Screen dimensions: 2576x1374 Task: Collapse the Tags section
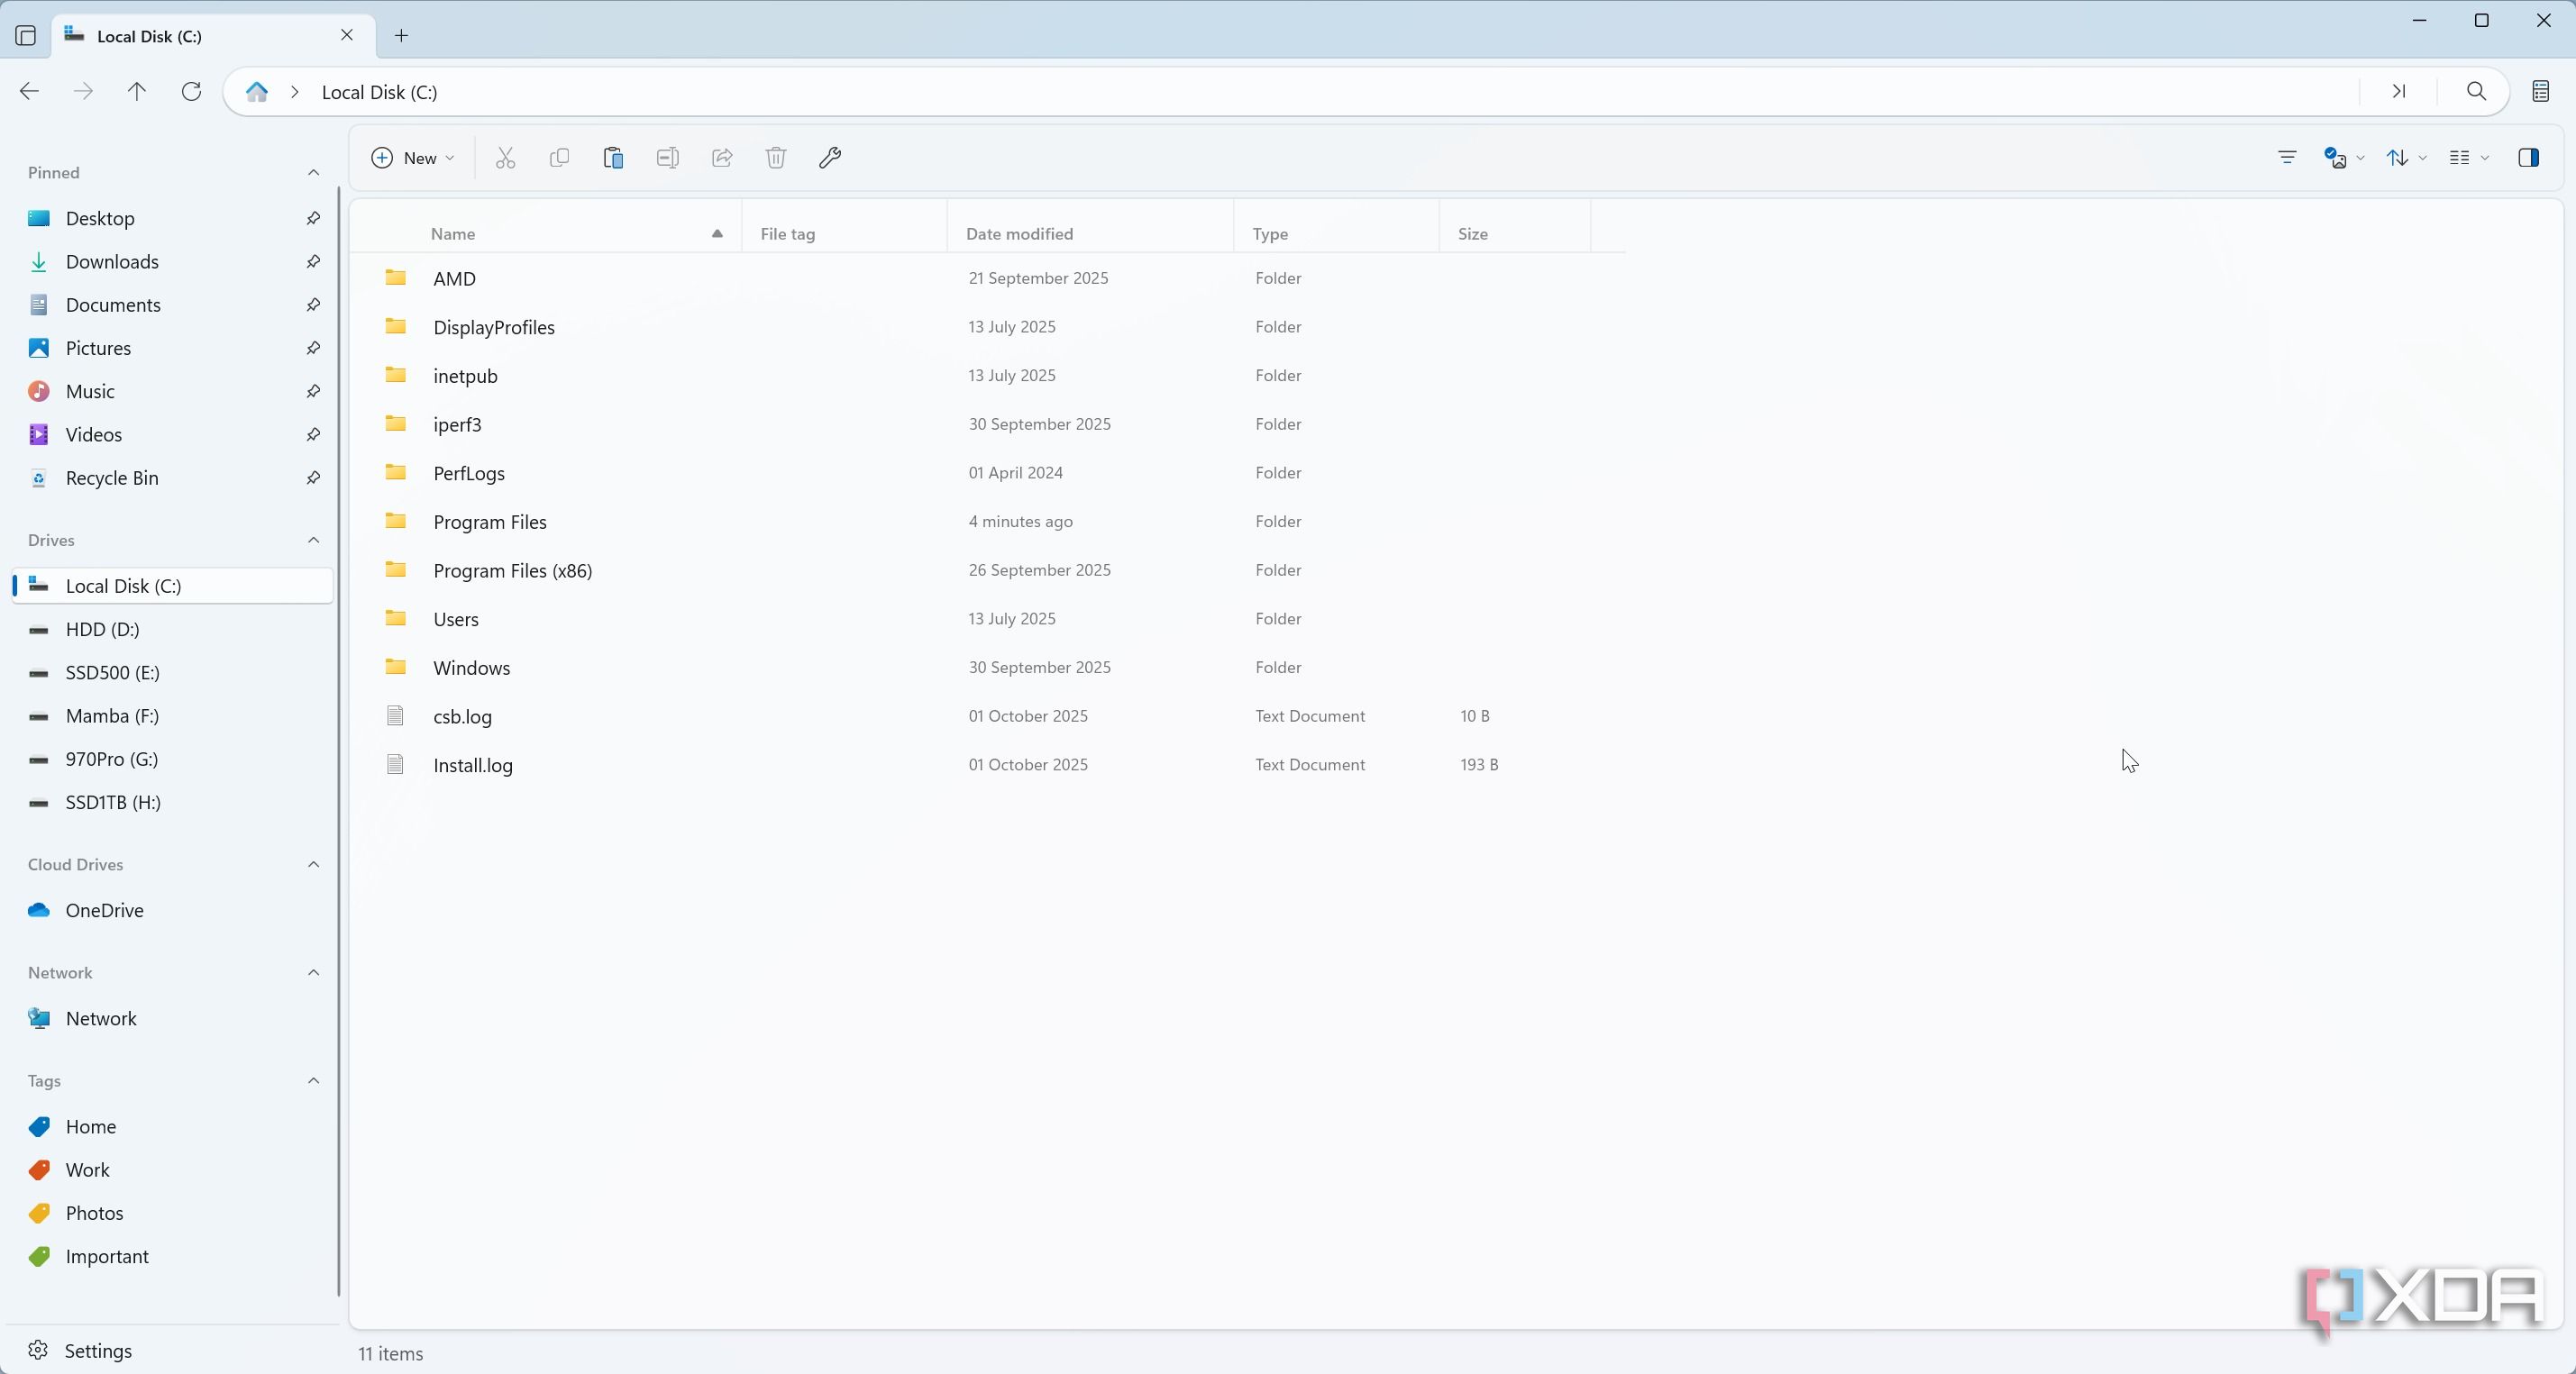tap(313, 1081)
